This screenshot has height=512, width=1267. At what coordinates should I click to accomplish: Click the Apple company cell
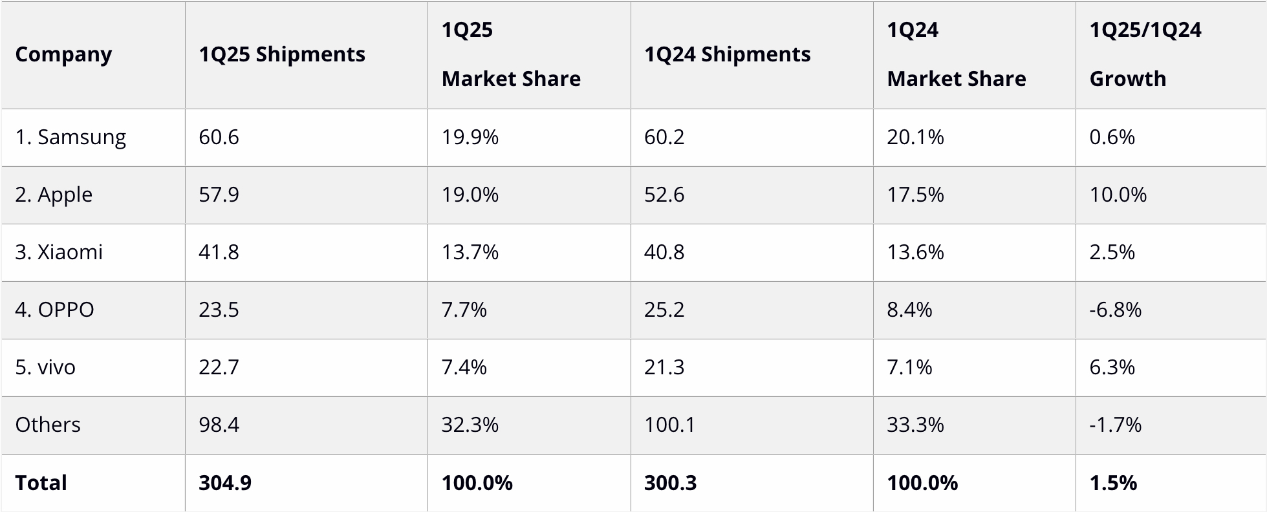click(54, 195)
